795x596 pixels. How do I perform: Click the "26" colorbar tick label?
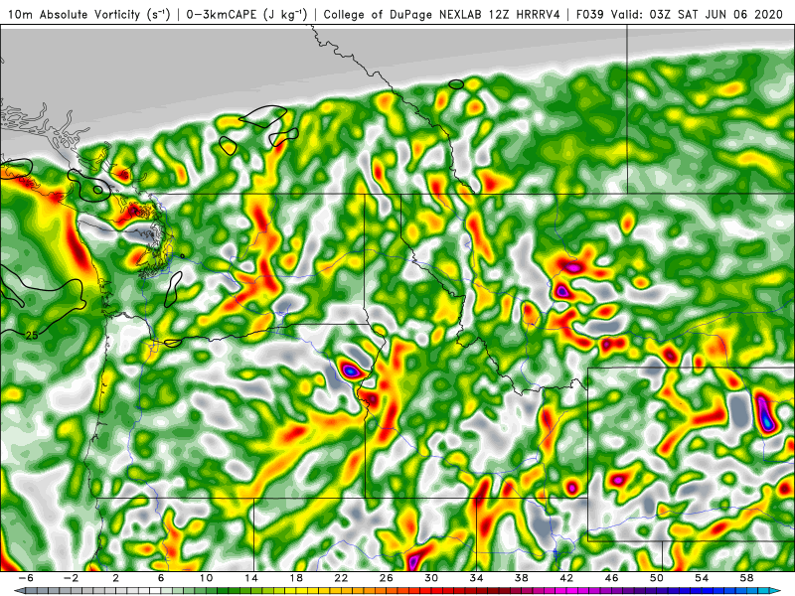[x=387, y=578]
